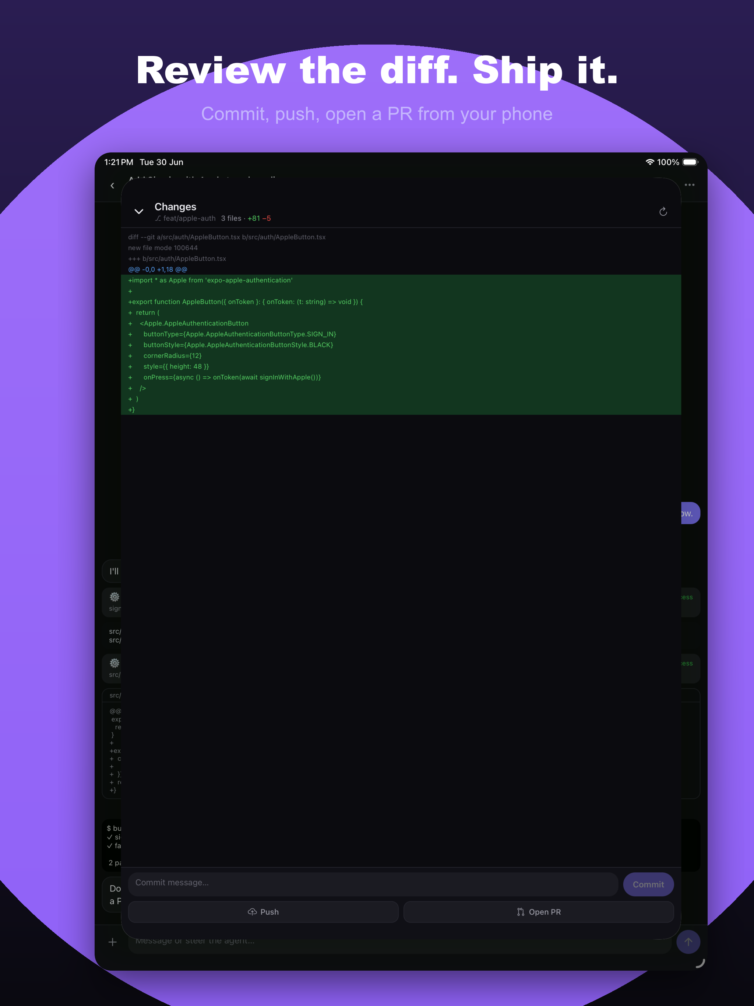Tap the second gear tool-call icon behind sheet
The width and height of the screenshot is (754, 1006).
(x=114, y=663)
